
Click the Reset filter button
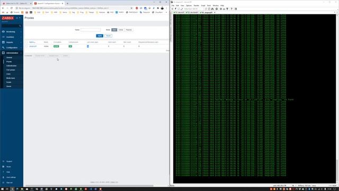tap(108, 36)
